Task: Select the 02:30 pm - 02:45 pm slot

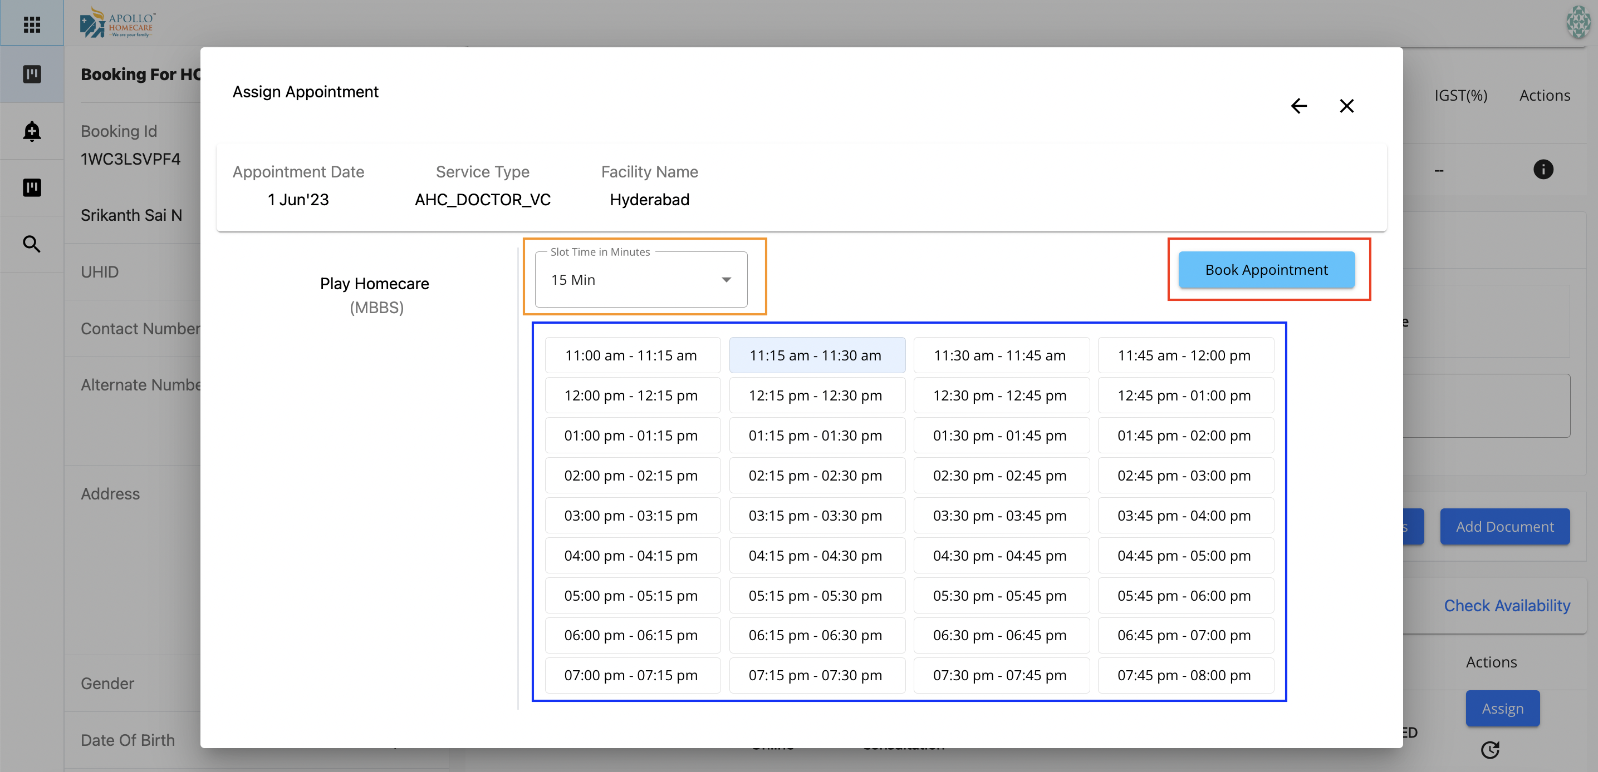Action: click(999, 475)
